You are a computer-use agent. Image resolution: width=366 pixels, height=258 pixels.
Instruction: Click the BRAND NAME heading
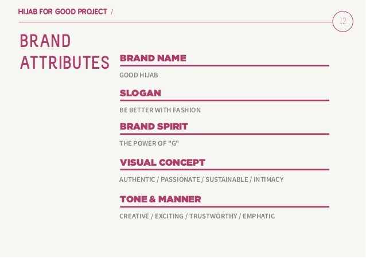[x=153, y=58]
